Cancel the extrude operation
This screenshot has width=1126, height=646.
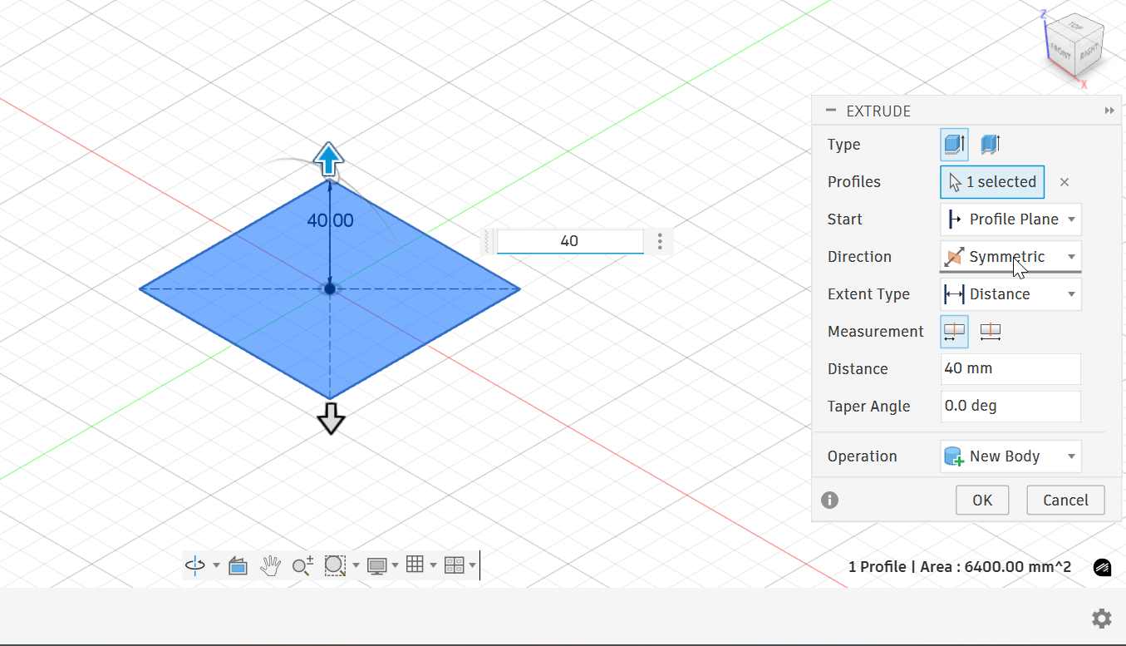point(1065,501)
